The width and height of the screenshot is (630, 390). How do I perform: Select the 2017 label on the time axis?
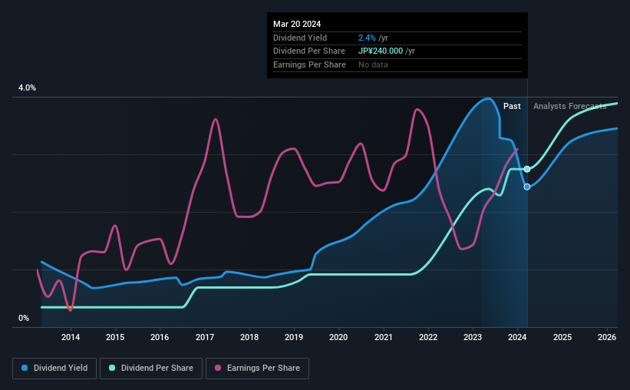[205, 337]
